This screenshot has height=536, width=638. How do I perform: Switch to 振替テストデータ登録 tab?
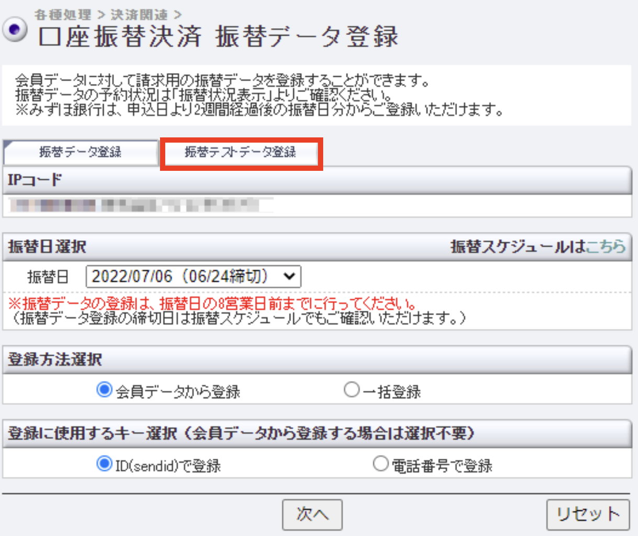point(241,153)
